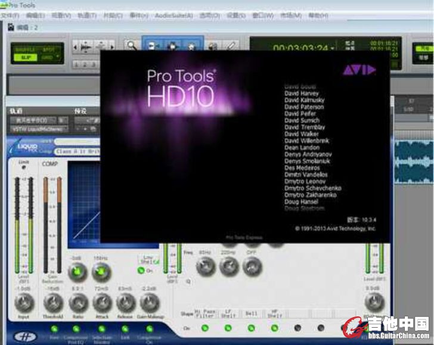The height and width of the screenshot is (345, 434).
Task: Toggle the Link LED button
Action: click(x=125, y=329)
